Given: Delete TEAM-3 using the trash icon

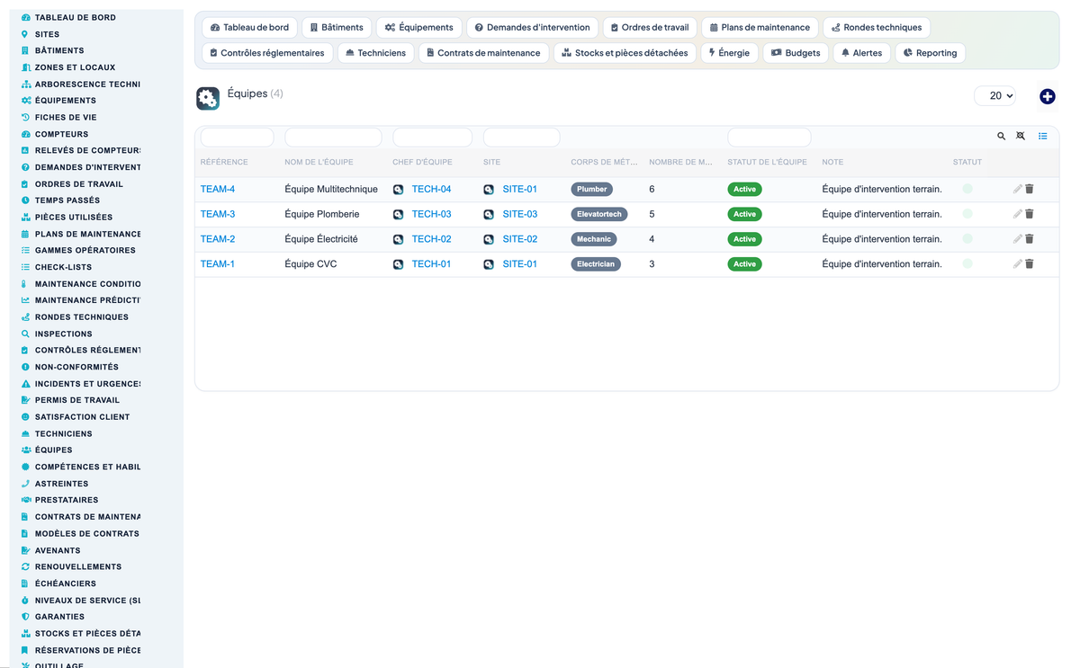Looking at the screenshot, I should tap(1030, 214).
